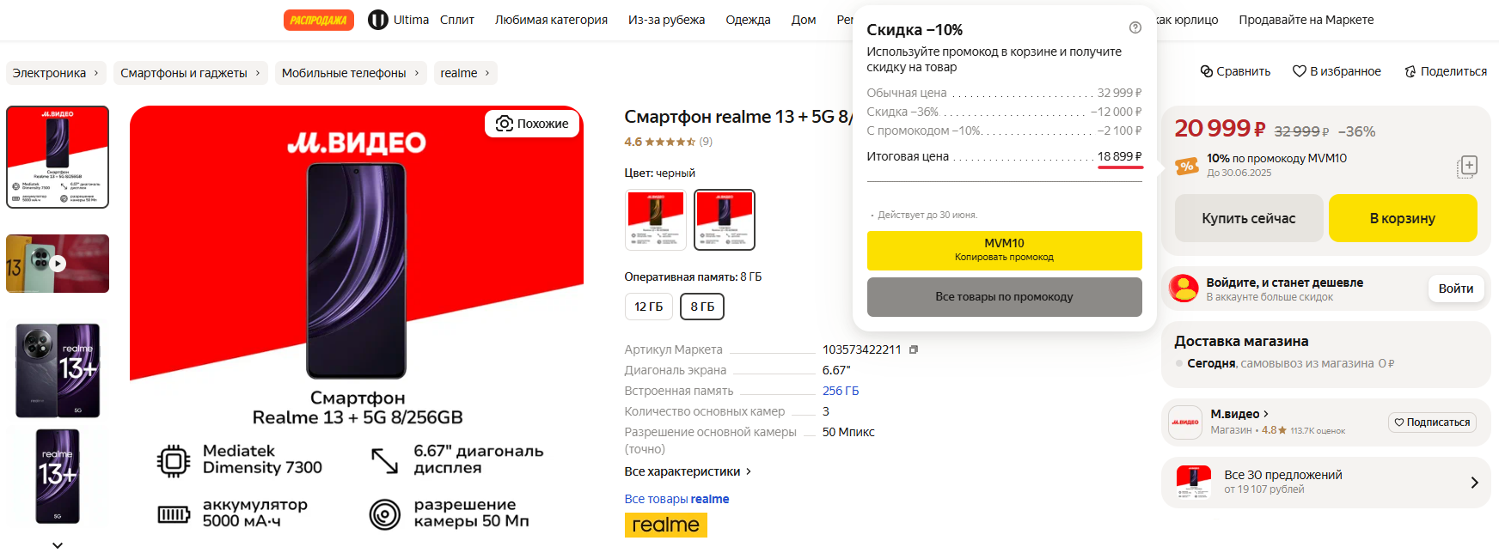Copy the Артикул Маркета number icon
This screenshot has height=559, width=1499.
(914, 349)
